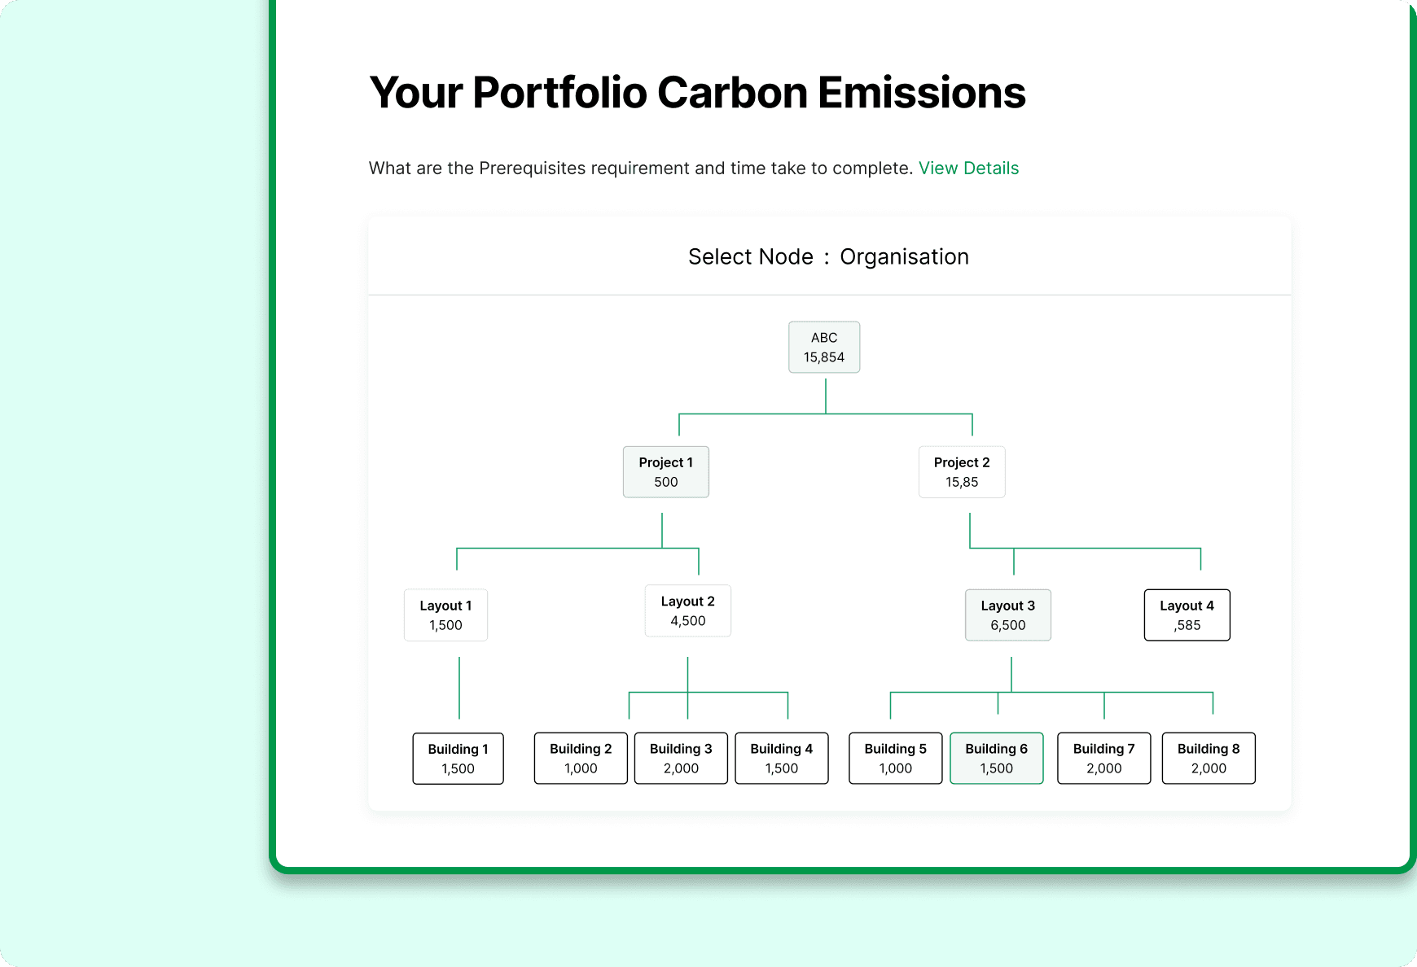Viewport: 1417px width, 967px height.
Task: Click the Layout 1 node showing 1,500
Action: (x=445, y=615)
